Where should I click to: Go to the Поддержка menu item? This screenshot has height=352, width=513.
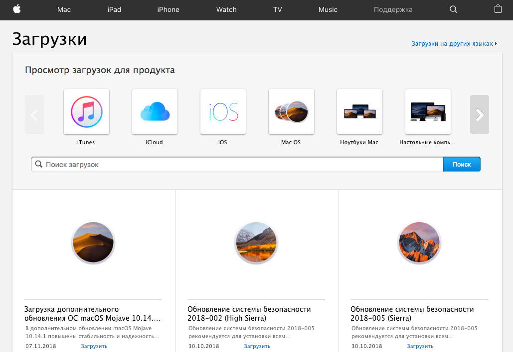[x=393, y=9]
